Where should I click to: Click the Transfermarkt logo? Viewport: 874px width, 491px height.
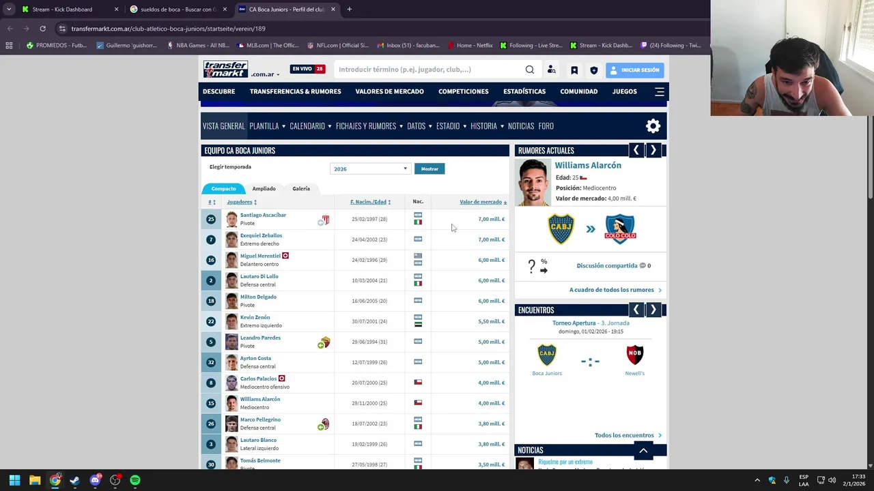pos(225,69)
